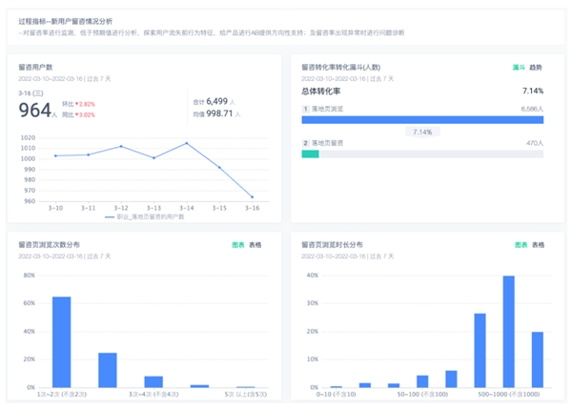This screenshot has height=410, width=572.
Task: Click the 3-14 peak point on line chart
Action: pos(187,143)
